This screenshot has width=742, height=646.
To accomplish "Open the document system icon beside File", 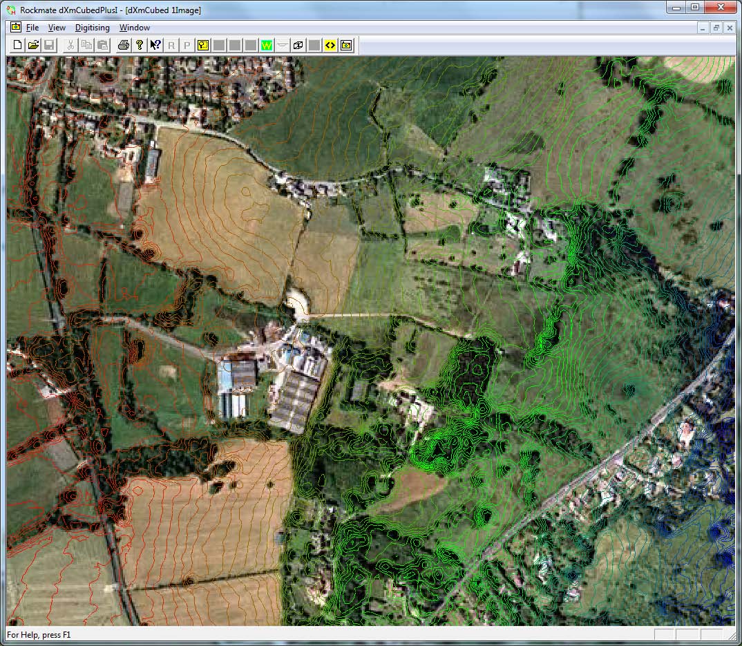I will [16, 28].
